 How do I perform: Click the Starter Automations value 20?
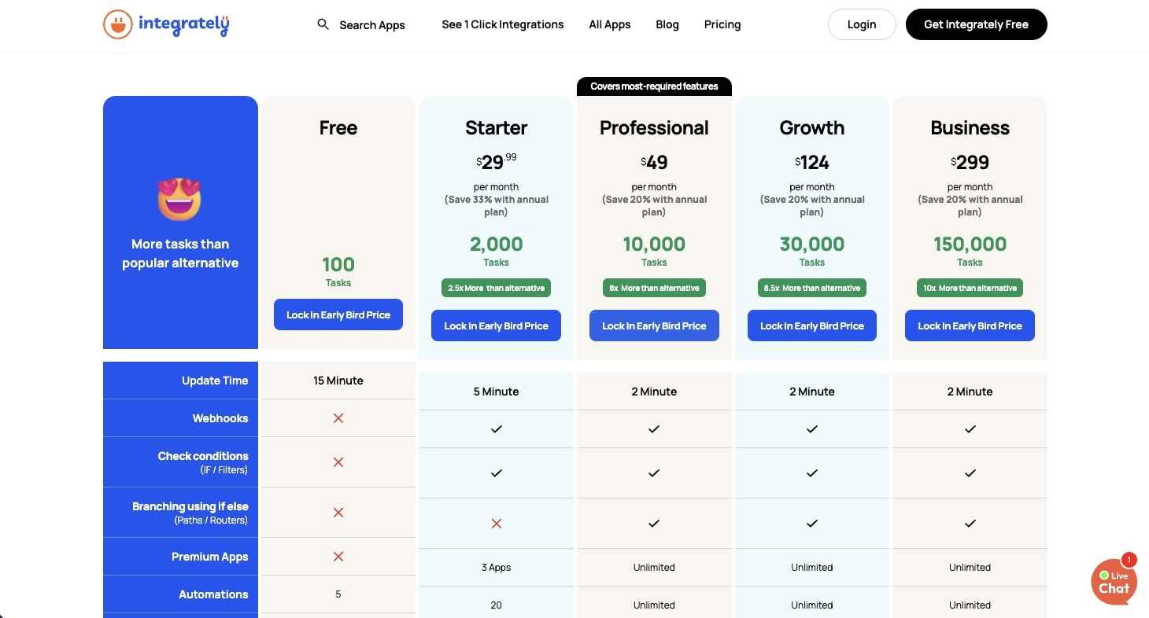point(497,605)
